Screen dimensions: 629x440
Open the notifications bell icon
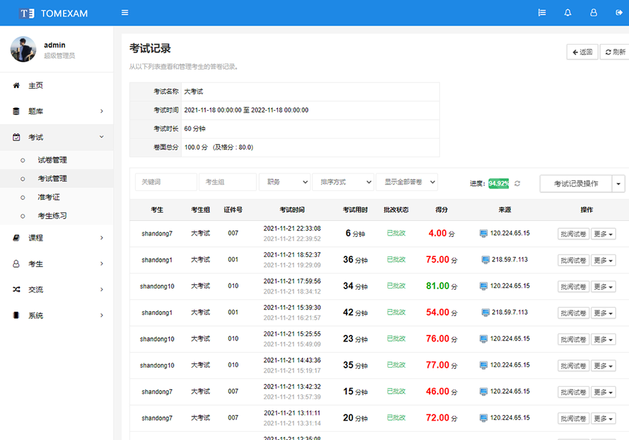click(x=568, y=13)
